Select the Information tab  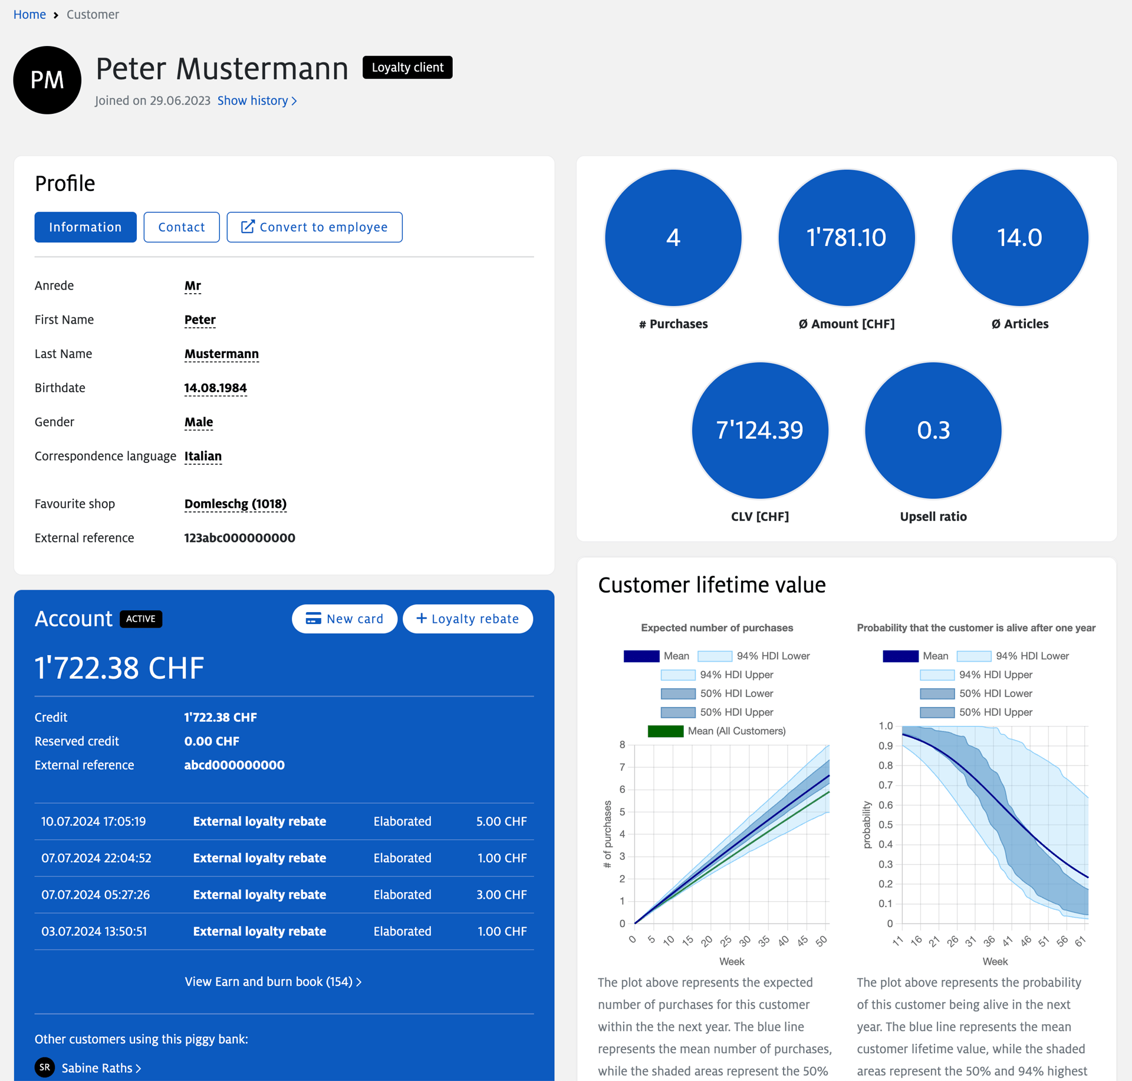(x=85, y=227)
